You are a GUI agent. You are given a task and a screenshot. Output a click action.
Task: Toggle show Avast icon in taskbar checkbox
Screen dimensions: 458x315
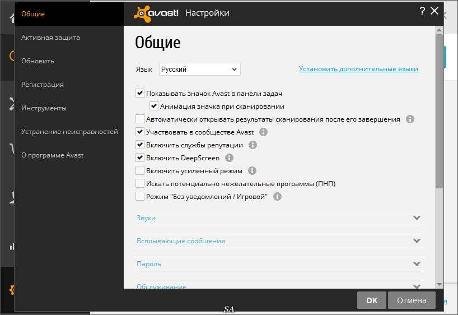[140, 93]
